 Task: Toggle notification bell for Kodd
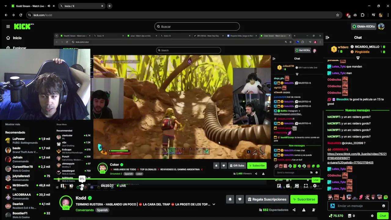tap(230, 199)
